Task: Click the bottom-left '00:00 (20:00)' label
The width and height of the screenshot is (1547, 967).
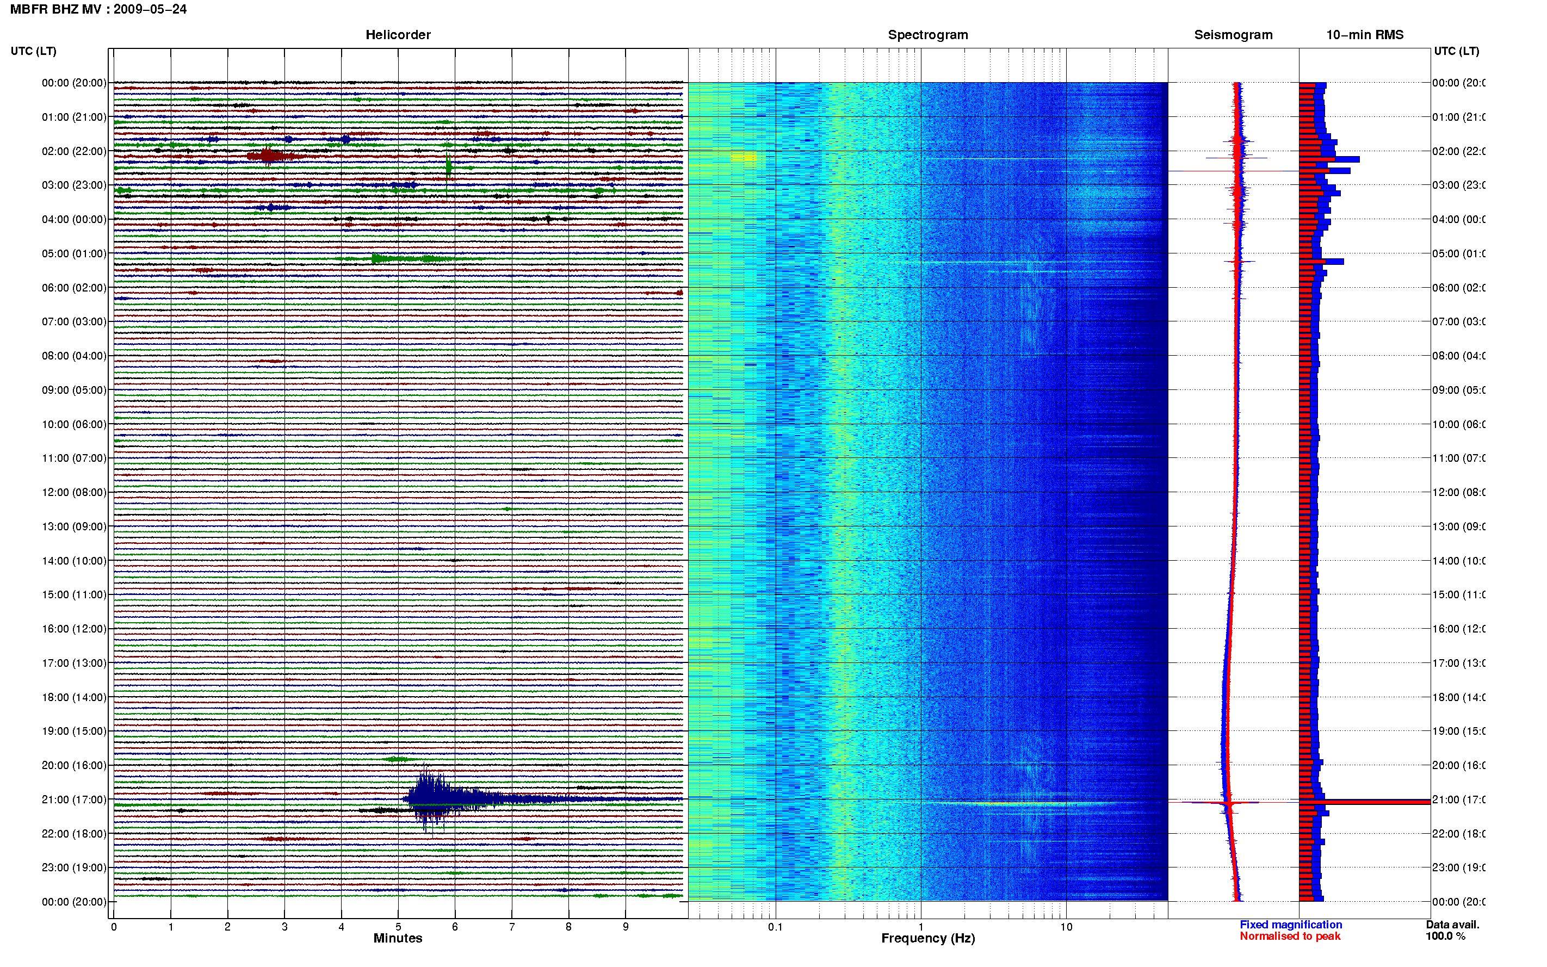Action: coord(74,902)
